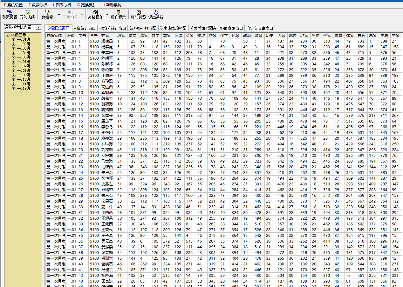This screenshot has height=287, width=403.
Task: Select the student name cell 梁楠昆
Action: pos(107,41)
